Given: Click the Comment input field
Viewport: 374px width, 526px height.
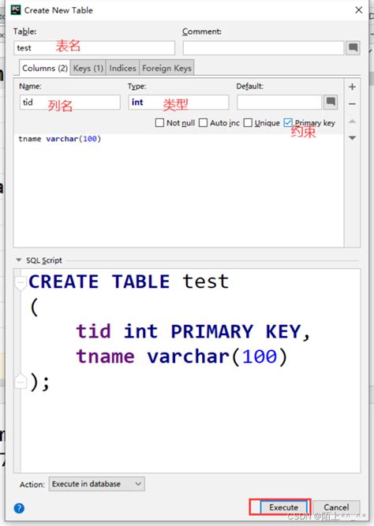Looking at the screenshot, I should point(264,47).
